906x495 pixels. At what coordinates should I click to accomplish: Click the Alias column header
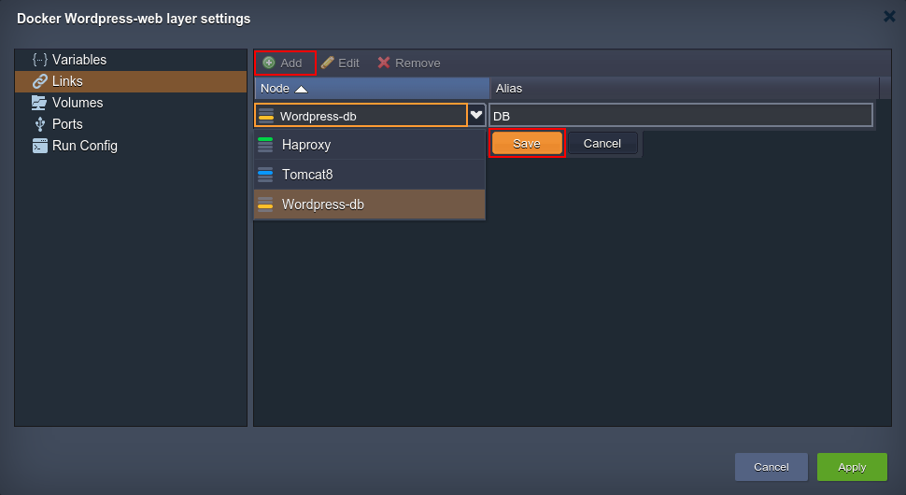coord(685,89)
